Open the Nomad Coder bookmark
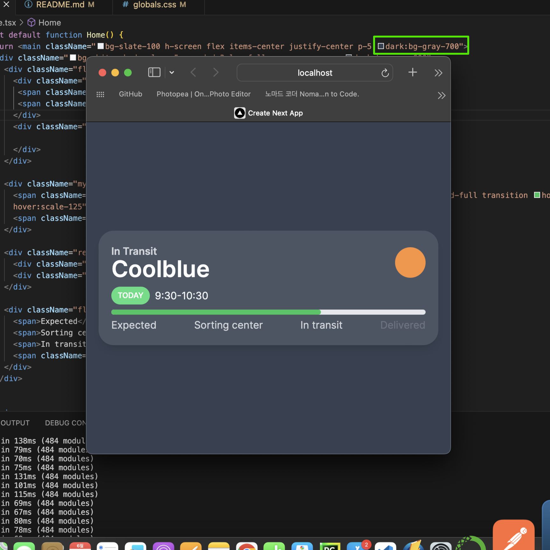This screenshot has height=550, width=550. pos(312,94)
